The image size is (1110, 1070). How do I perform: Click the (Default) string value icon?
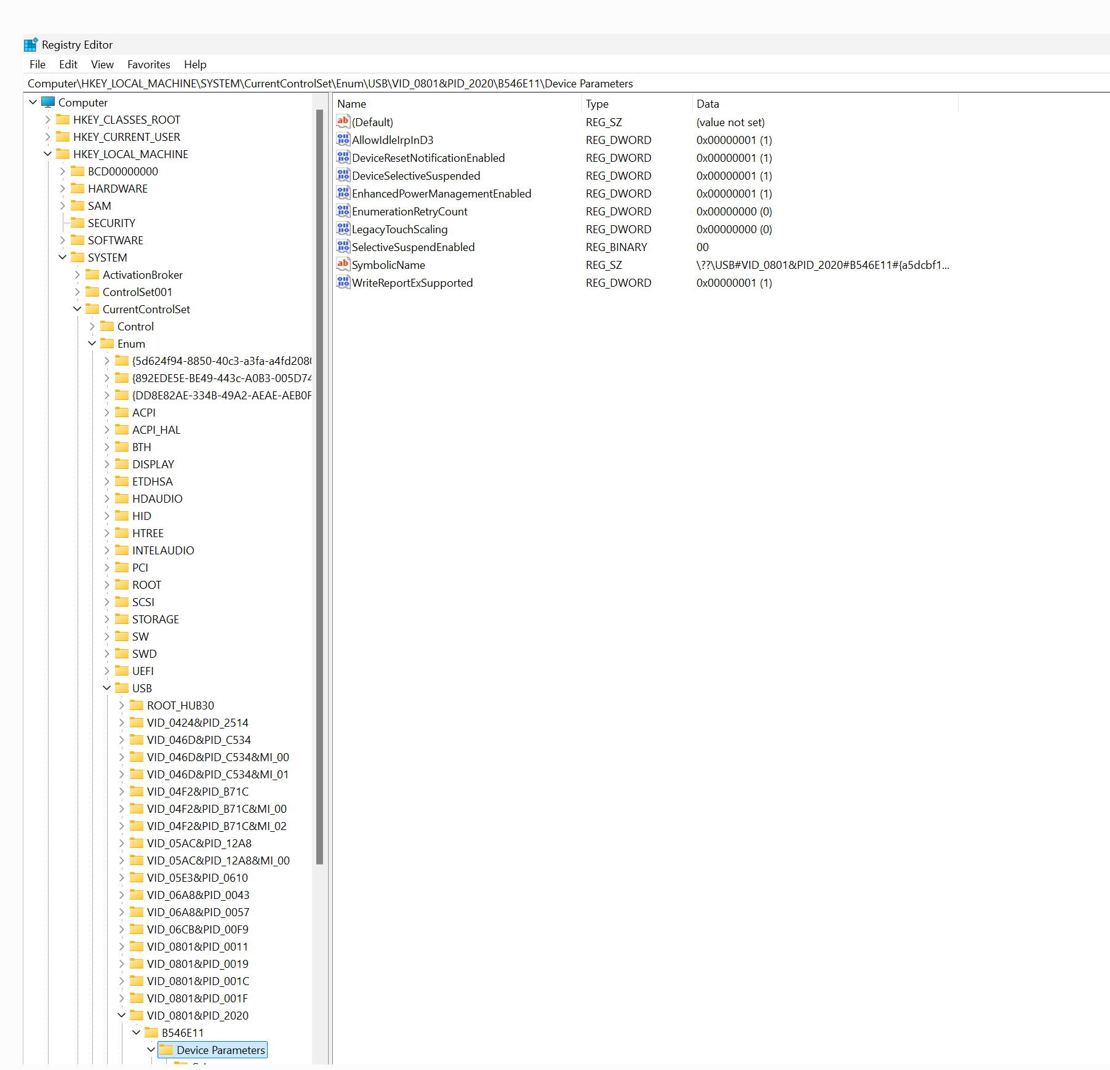343,122
